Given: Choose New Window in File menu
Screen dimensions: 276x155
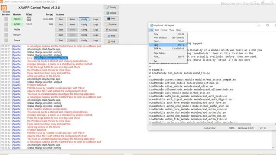Looking at the screenshot, I should 168,37.
